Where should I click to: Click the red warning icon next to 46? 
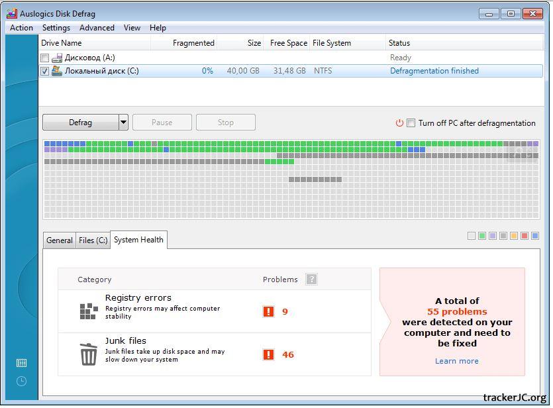(x=268, y=354)
